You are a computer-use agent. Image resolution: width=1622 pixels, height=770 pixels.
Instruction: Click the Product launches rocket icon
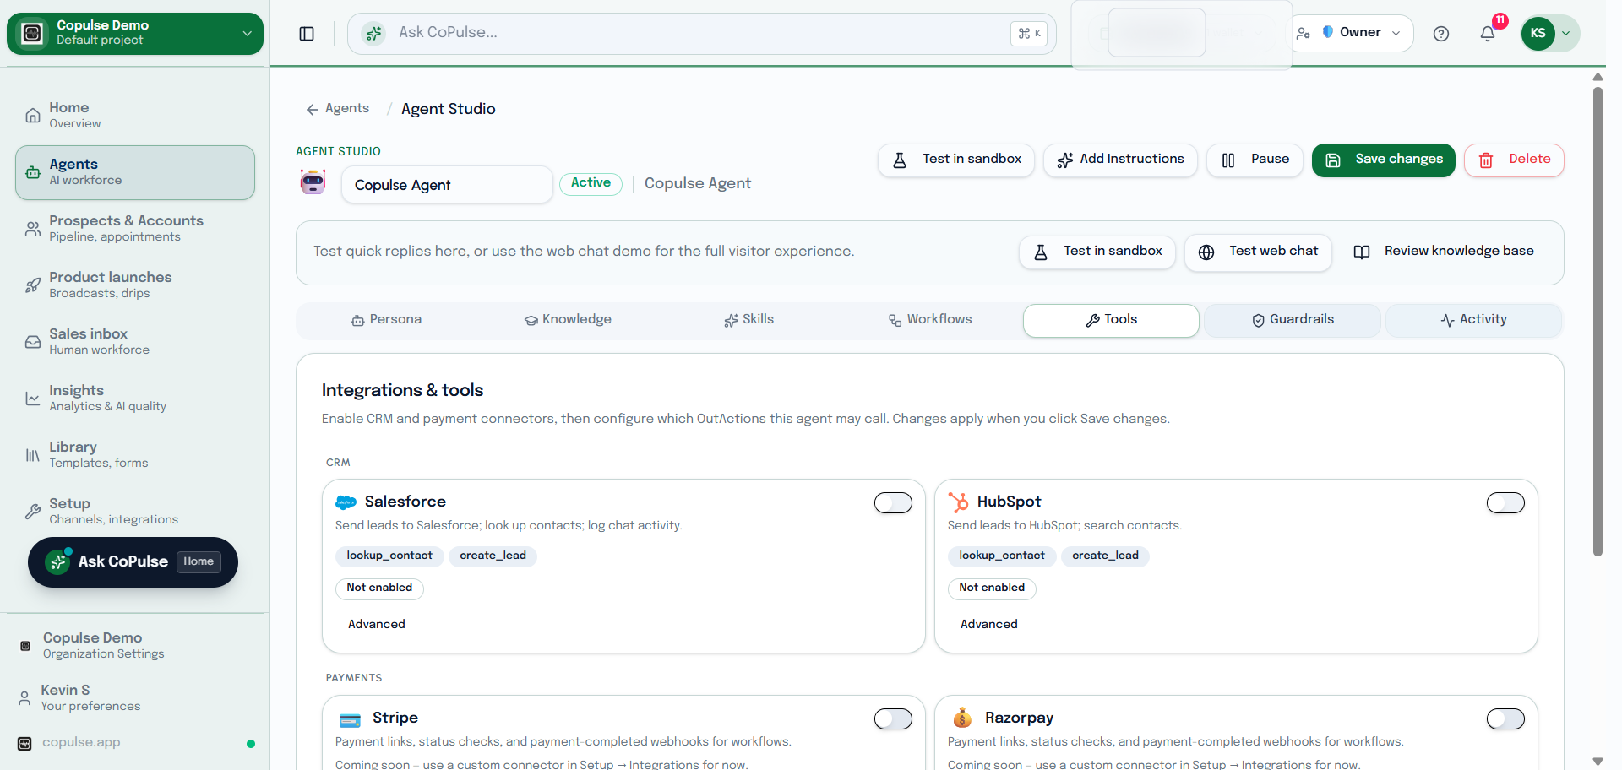click(x=32, y=285)
